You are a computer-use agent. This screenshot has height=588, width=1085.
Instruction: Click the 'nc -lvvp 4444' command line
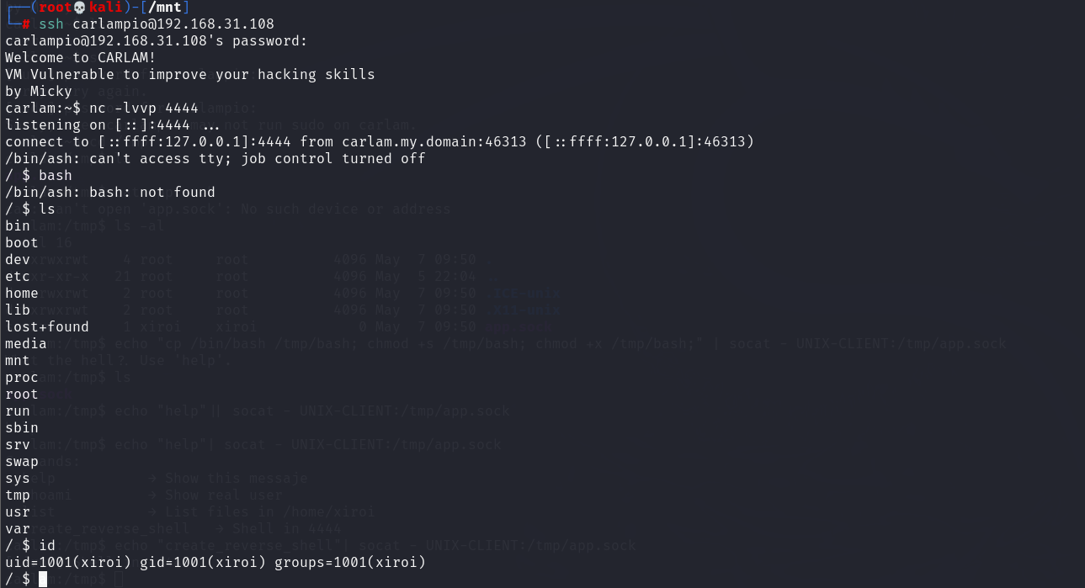(144, 108)
